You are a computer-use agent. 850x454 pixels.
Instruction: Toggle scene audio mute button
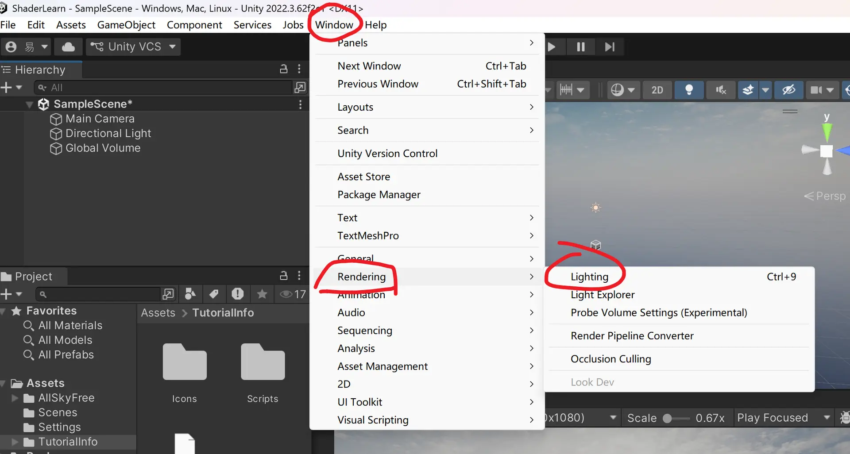[x=721, y=90]
